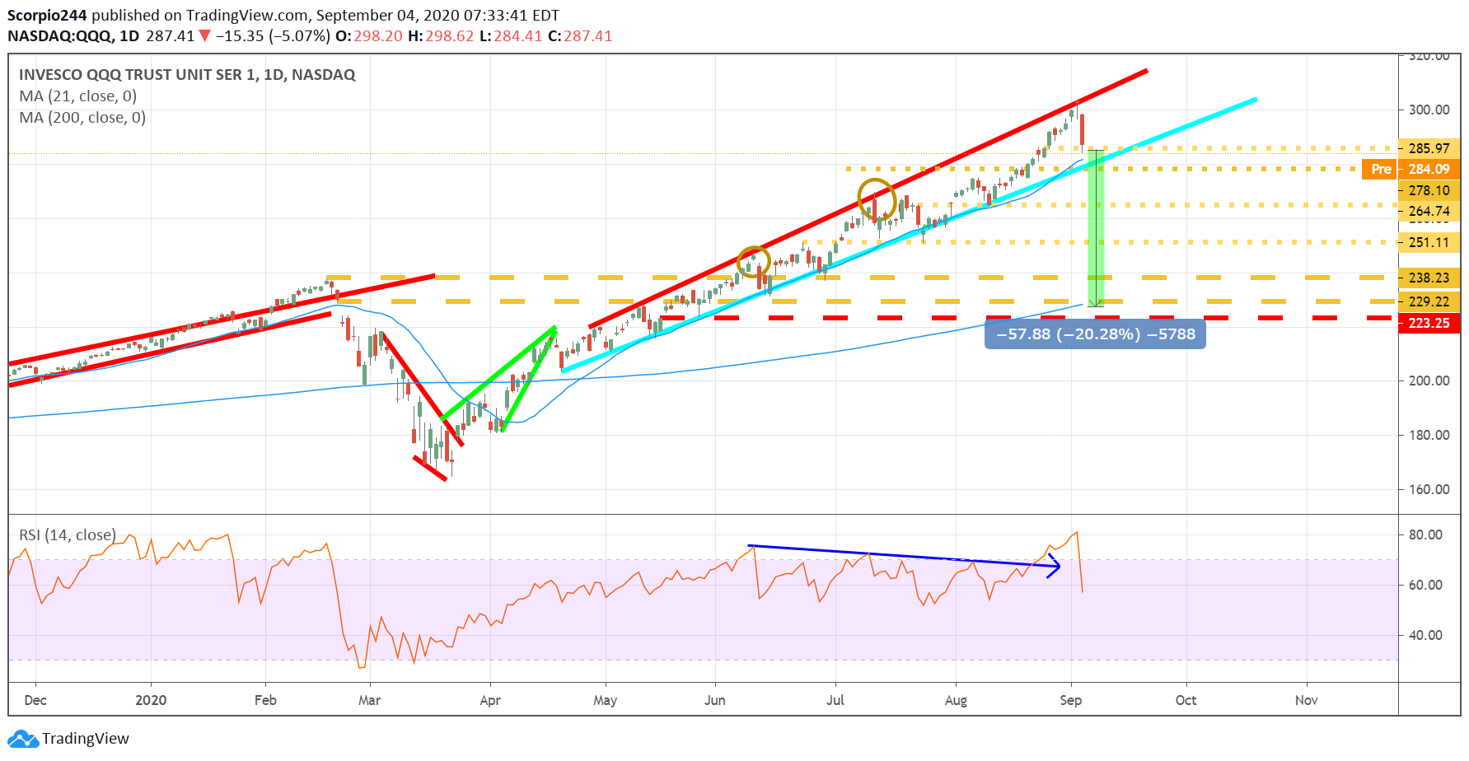Click the INVESCO QQQ TRUST chart title

187,74
